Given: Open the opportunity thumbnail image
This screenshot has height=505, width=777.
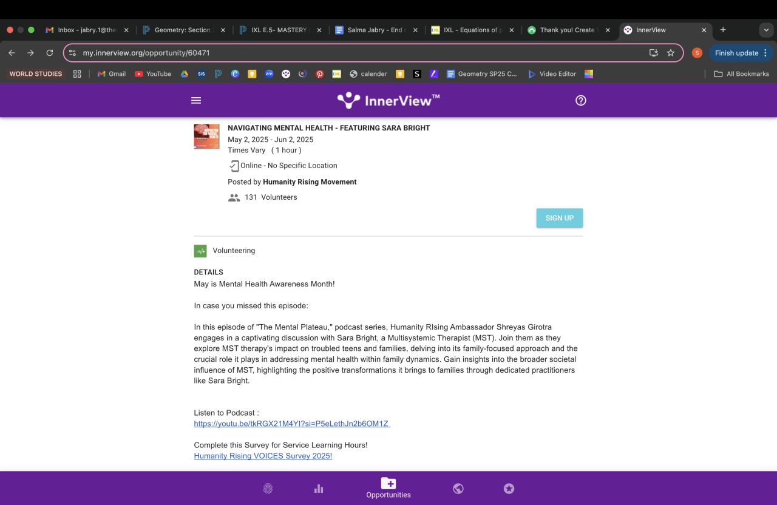Looking at the screenshot, I should click(206, 137).
